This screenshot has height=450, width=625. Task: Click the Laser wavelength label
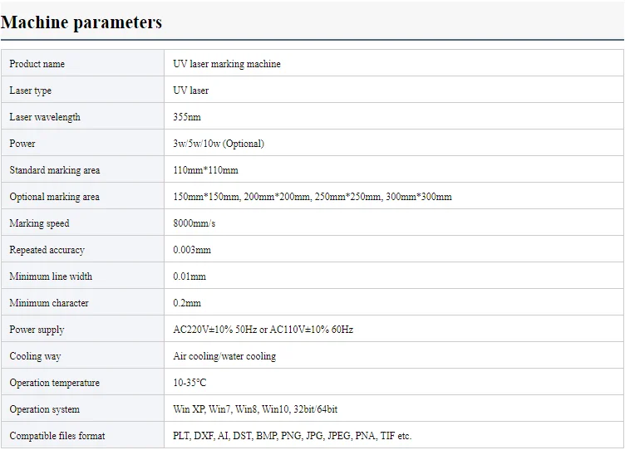(45, 117)
